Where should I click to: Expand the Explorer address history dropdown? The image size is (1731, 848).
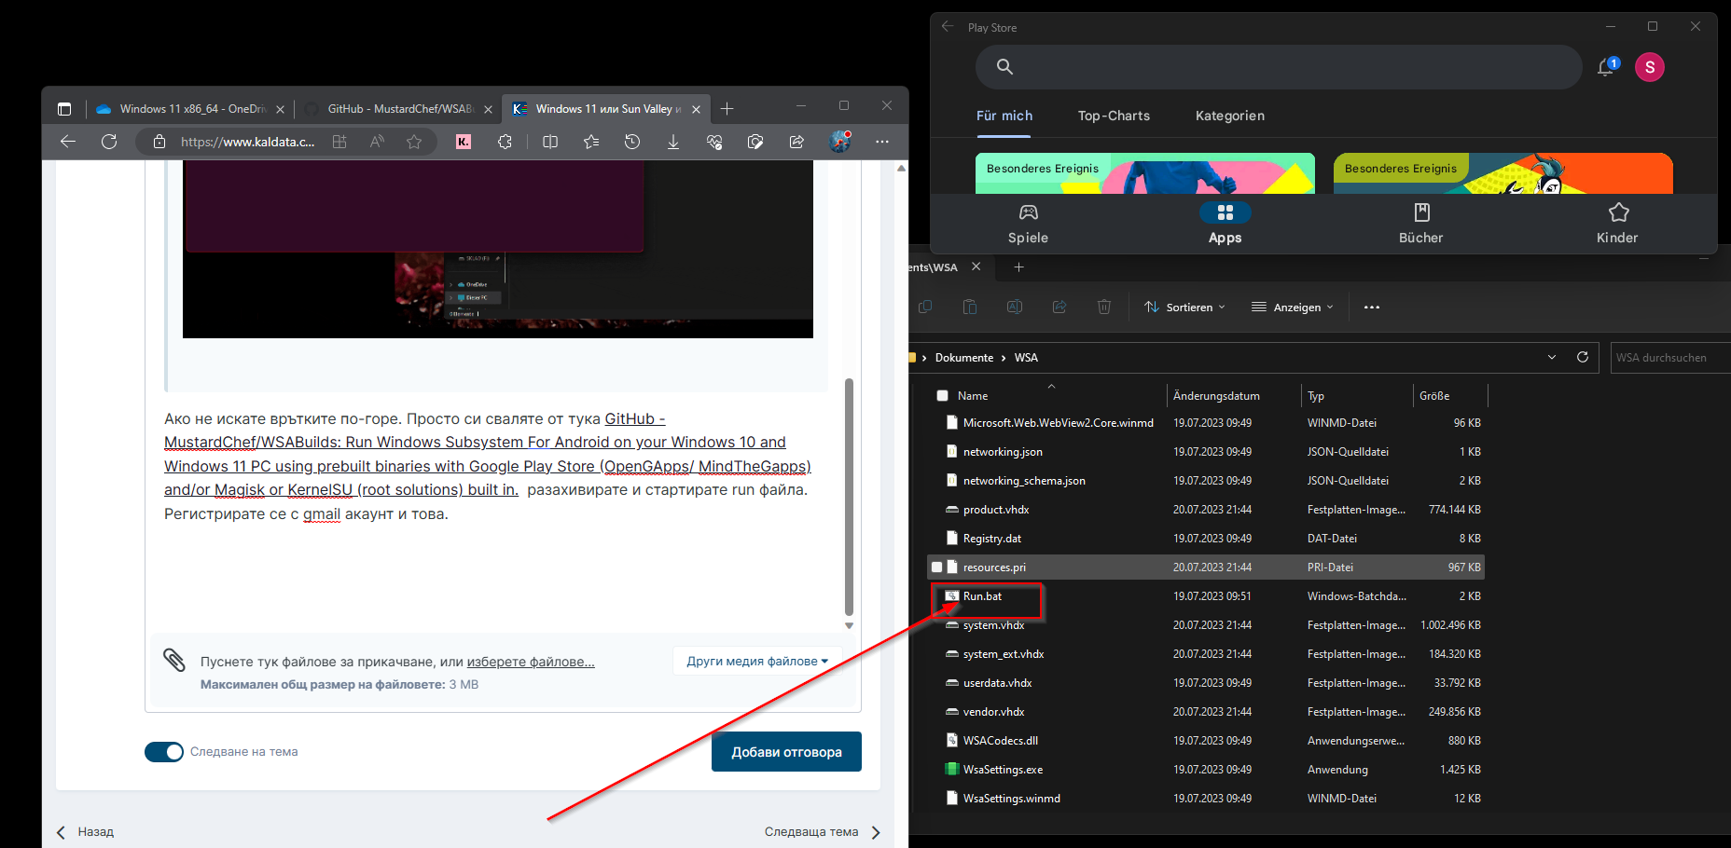coord(1552,357)
